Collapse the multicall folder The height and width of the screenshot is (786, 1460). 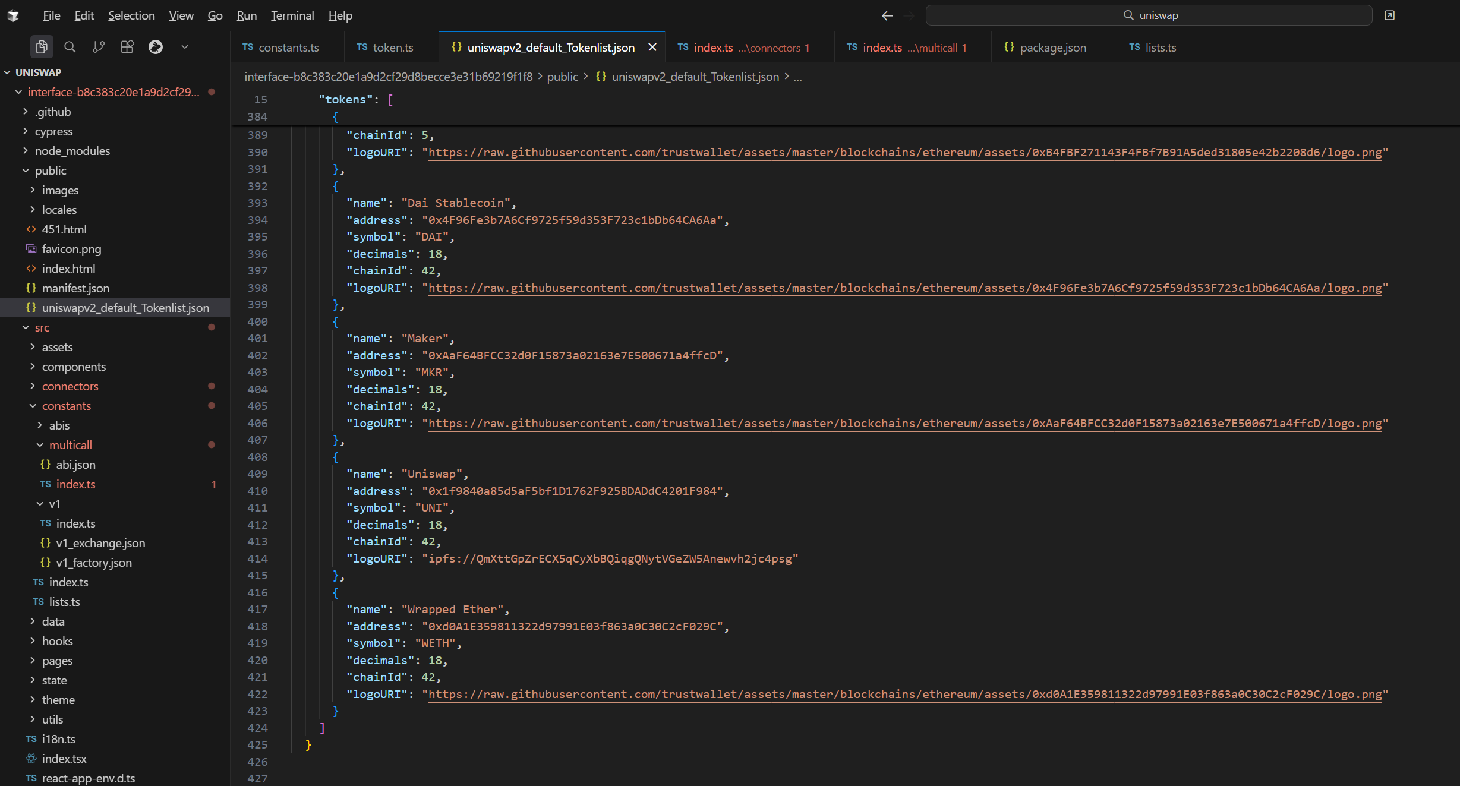click(x=70, y=445)
